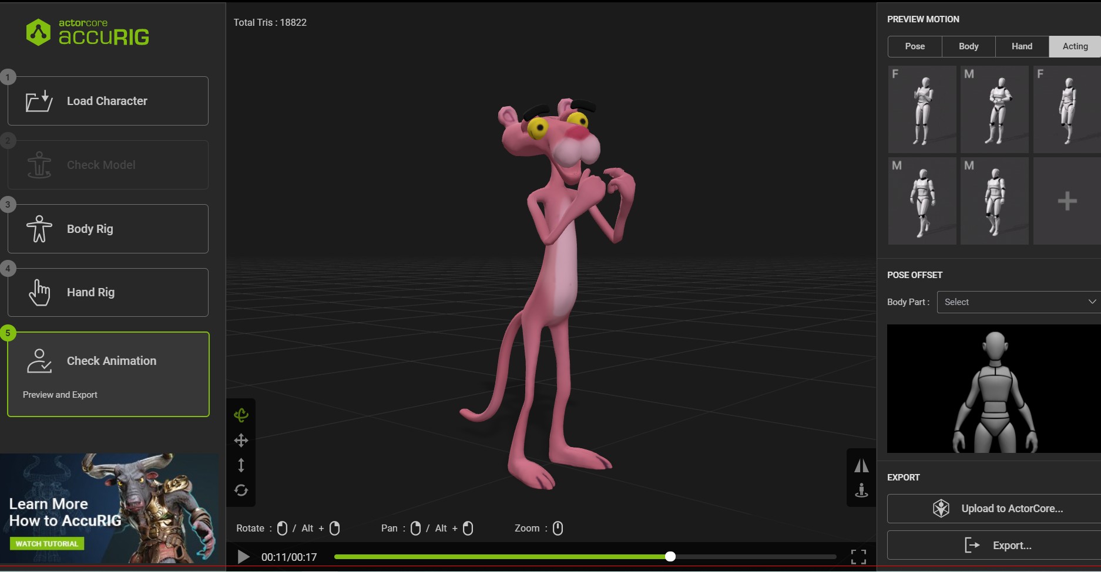Click the Body Rig figure icon
Image resolution: width=1101 pixels, height=572 pixels.
(39, 229)
